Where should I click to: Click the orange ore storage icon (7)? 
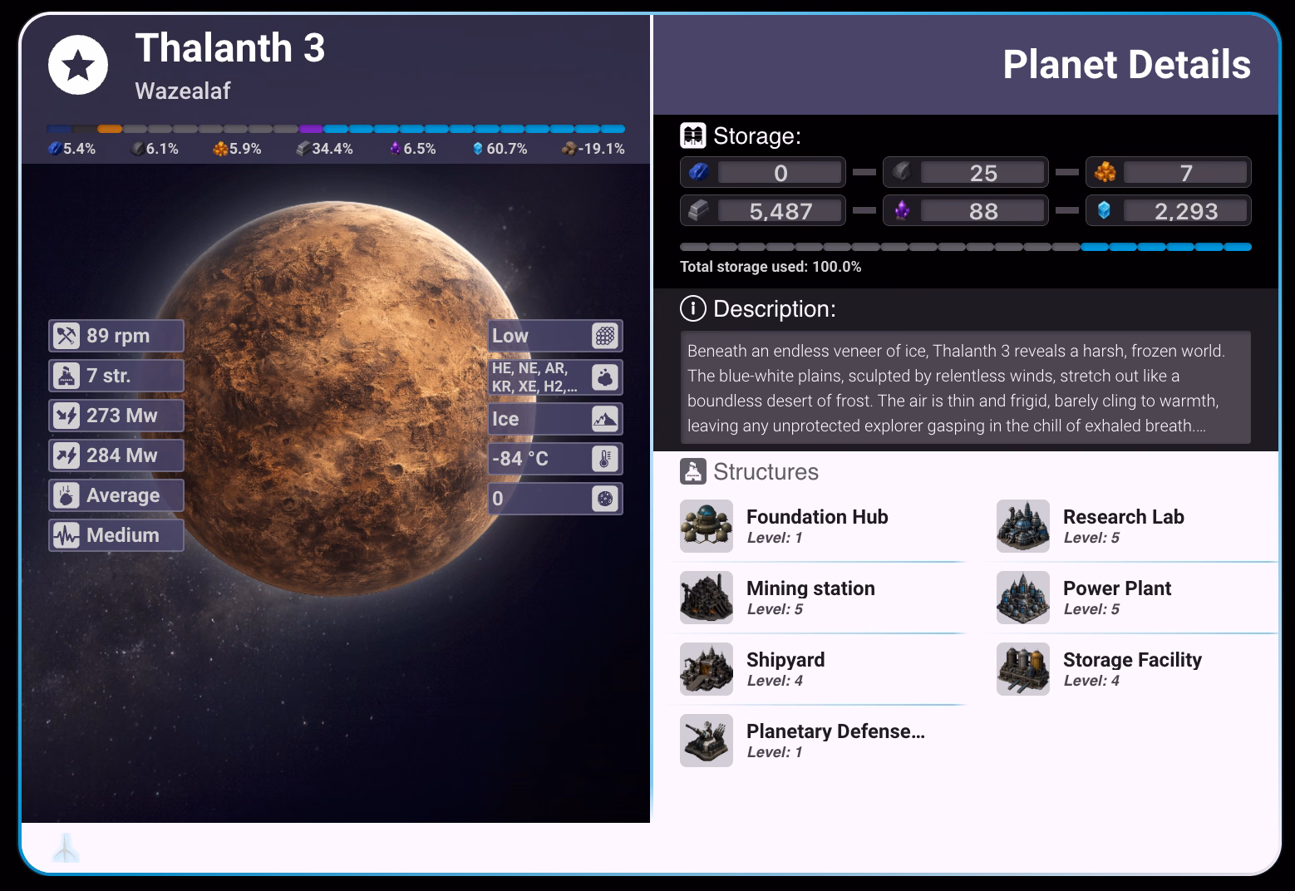click(x=1105, y=172)
